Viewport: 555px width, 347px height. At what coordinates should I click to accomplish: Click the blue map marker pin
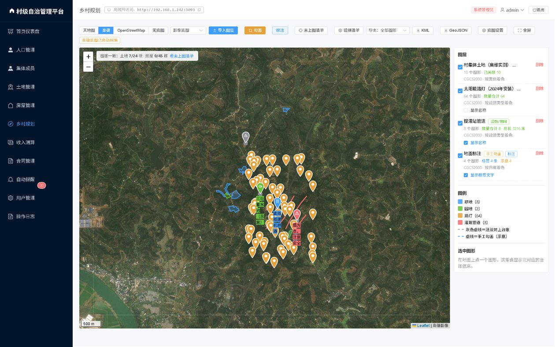click(x=277, y=203)
